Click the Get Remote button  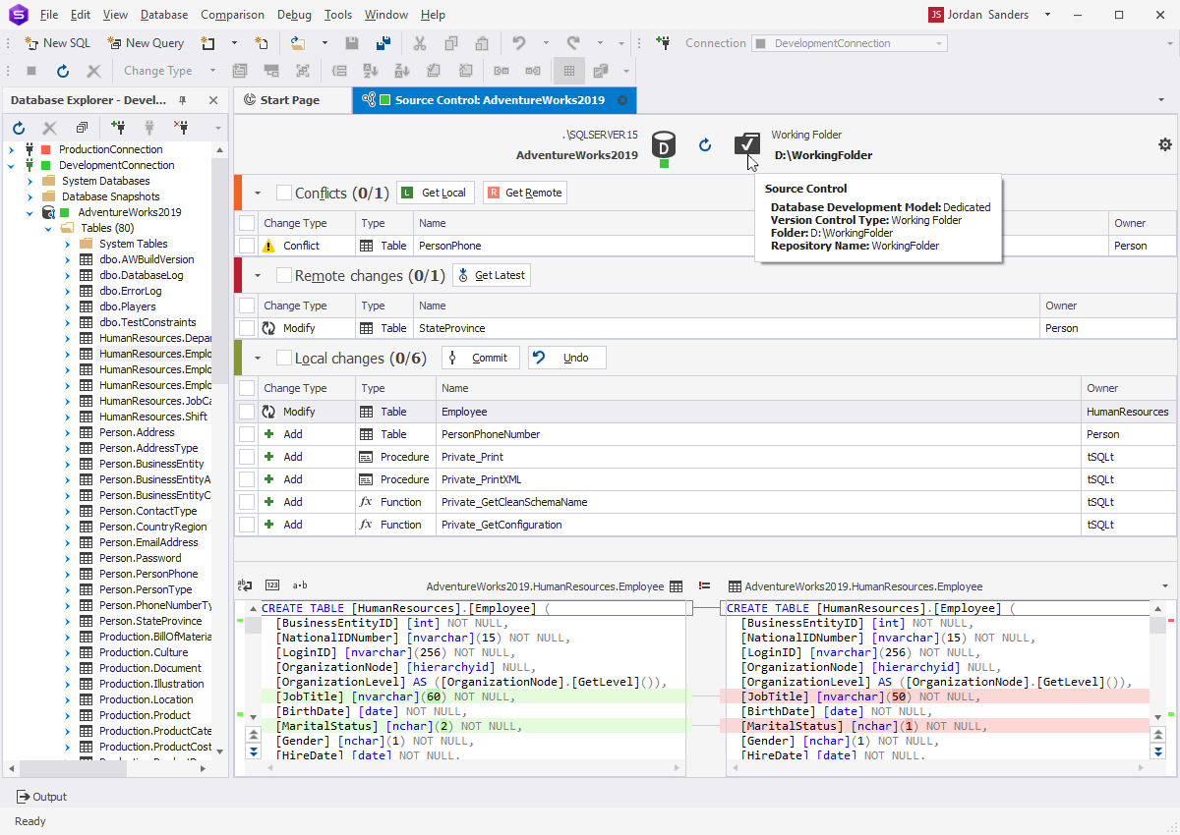click(x=525, y=193)
